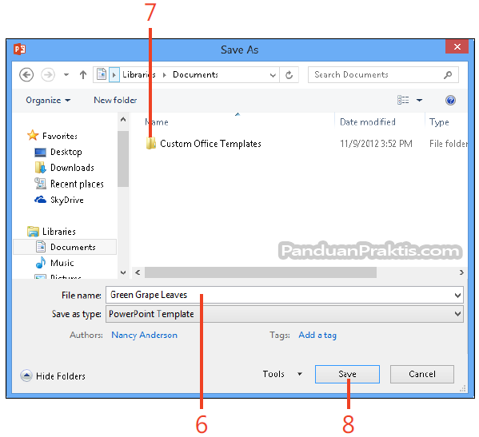Click the search magnifier icon
The width and height of the screenshot is (479, 437).
coord(448,75)
